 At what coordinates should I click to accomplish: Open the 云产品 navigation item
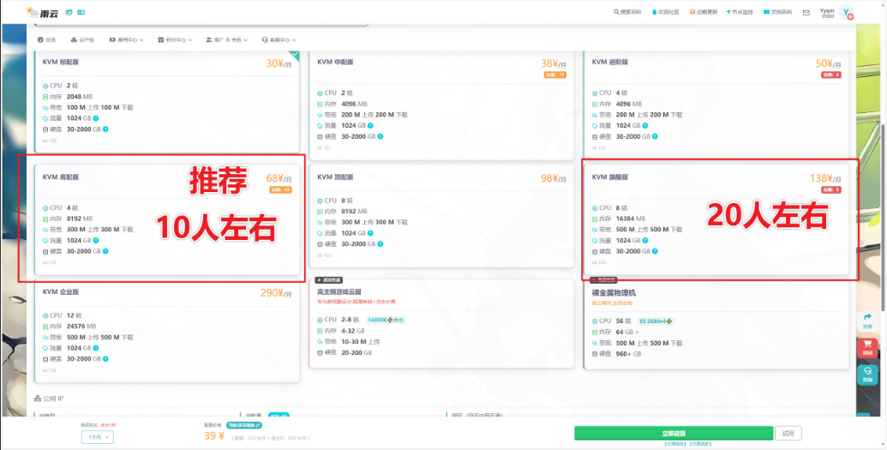point(82,39)
